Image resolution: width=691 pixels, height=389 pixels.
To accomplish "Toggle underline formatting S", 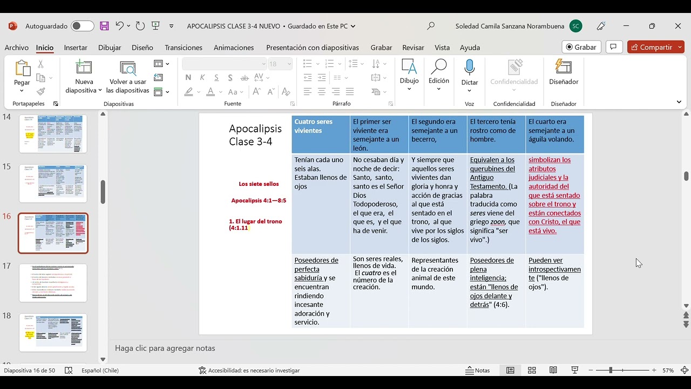I will pos(216,78).
